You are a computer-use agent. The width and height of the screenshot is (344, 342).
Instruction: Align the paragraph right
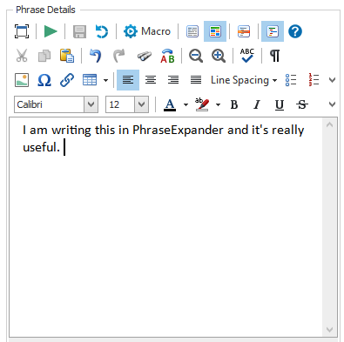click(173, 80)
